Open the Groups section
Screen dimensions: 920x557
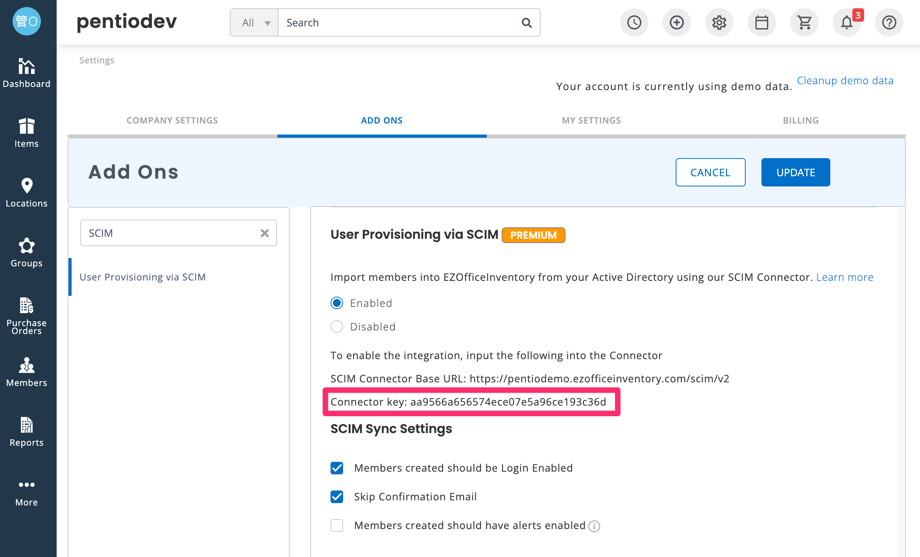tap(27, 253)
